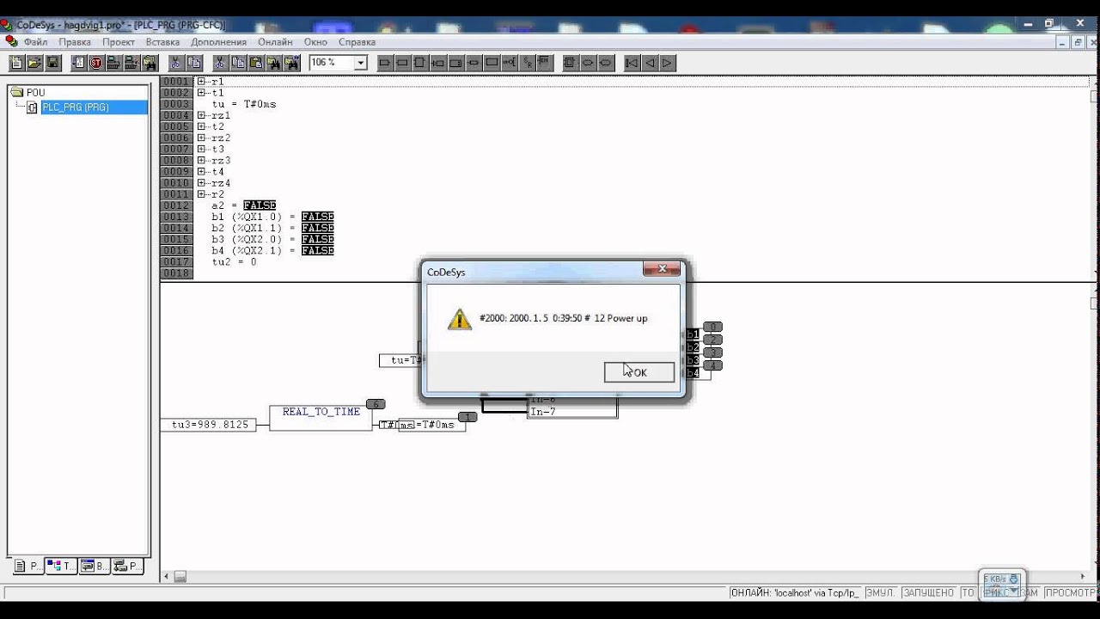Viewport: 1100px width, 619px height.
Task: Click the CoDeSys application icon in title bar
Action: click(7, 25)
